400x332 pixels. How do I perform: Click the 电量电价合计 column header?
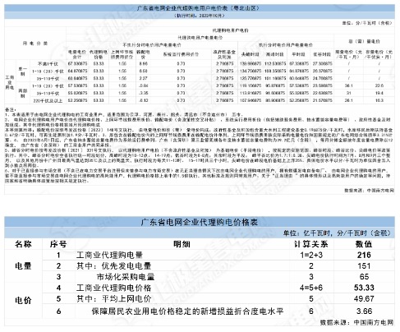(x=77, y=54)
